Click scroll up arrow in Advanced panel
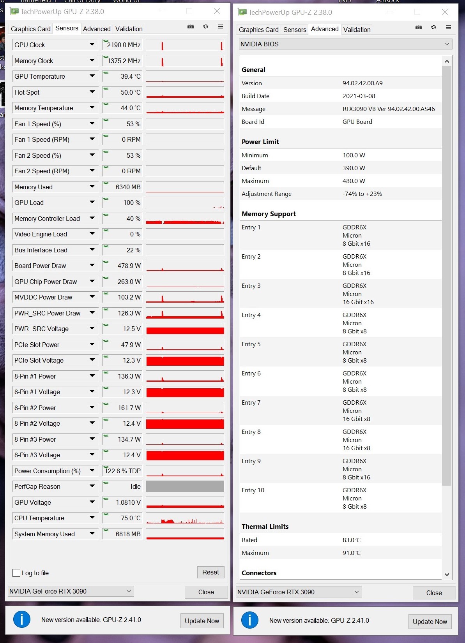 coord(447,61)
